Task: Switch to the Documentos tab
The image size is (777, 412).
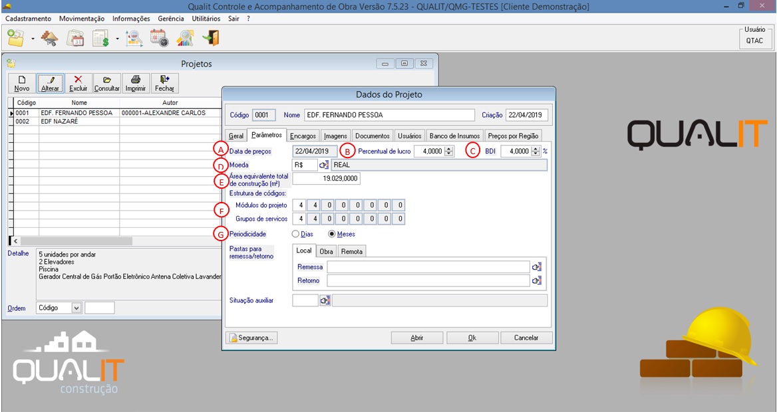Action: point(373,136)
